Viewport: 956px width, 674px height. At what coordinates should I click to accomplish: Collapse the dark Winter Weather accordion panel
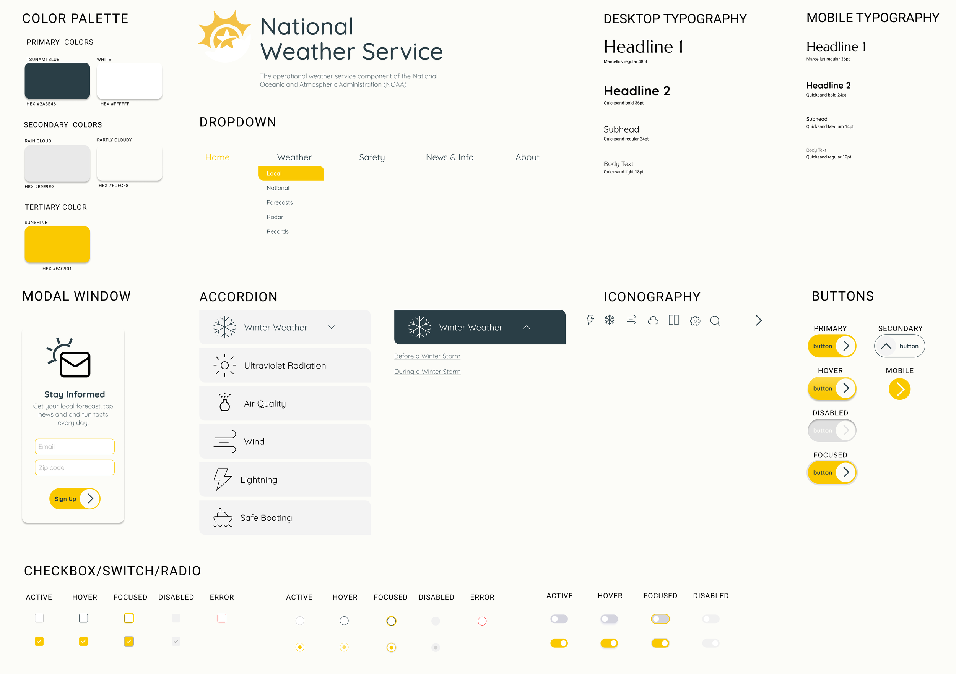526,327
